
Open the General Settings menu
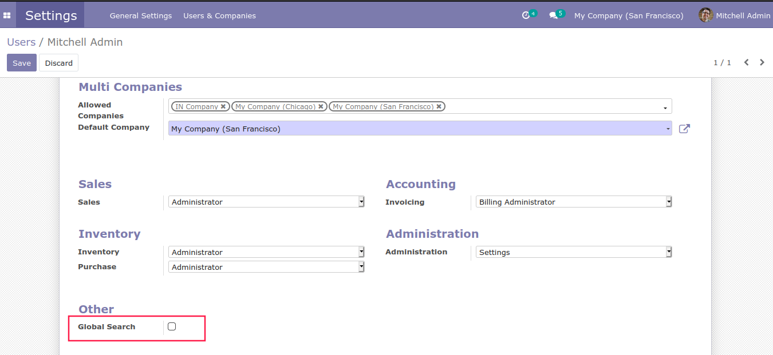[x=141, y=15]
